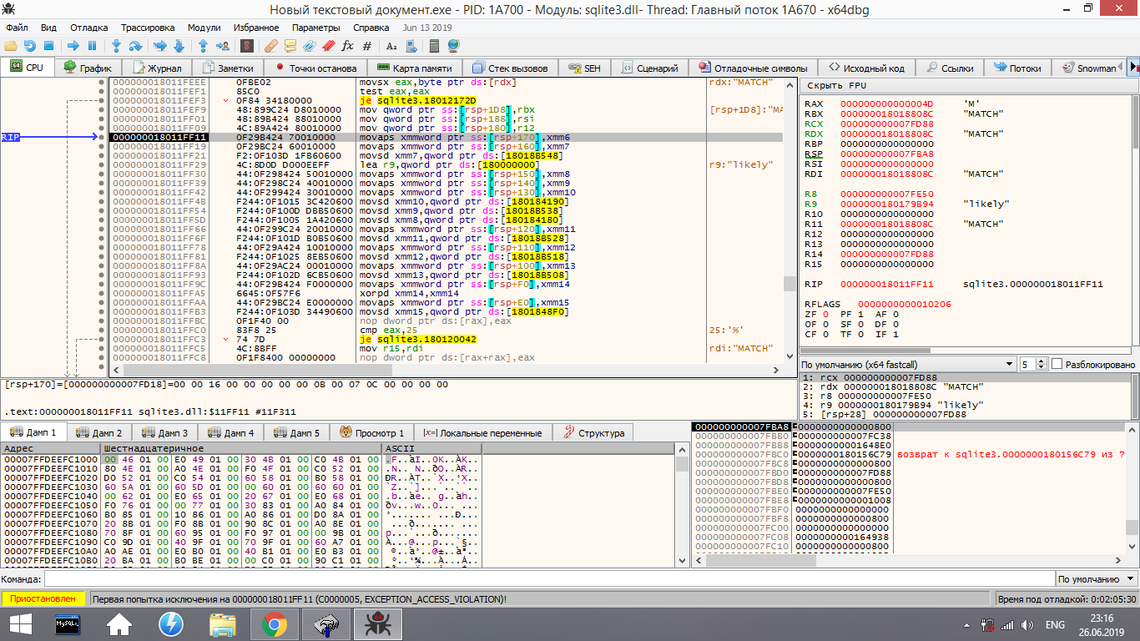Open the Patches bandage icon
The width and height of the screenshot is (1140, 641).
271,46
